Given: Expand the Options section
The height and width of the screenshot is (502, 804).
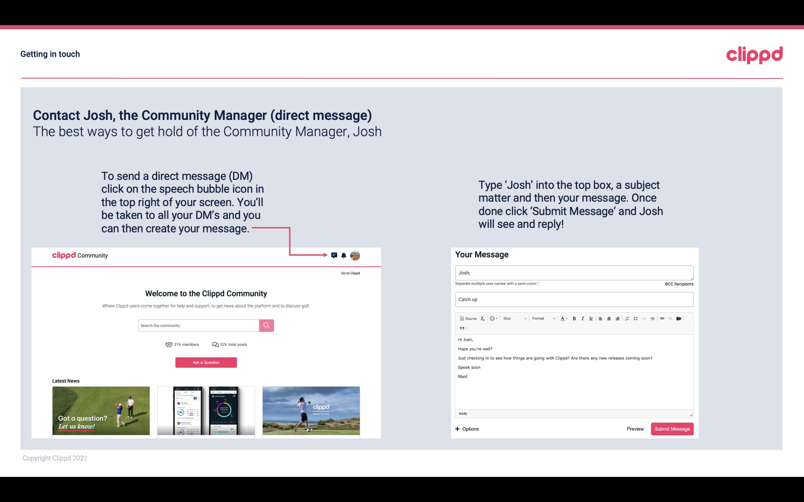Looking at the screenshot, I should tap(466, 429).
